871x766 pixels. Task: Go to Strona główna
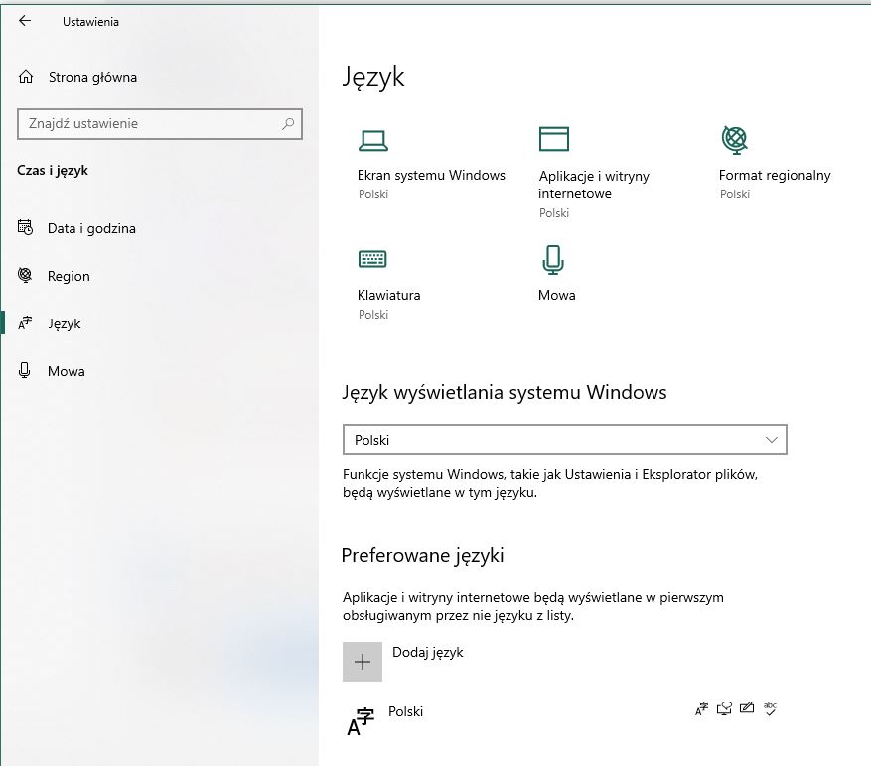(x=92, y=77)
